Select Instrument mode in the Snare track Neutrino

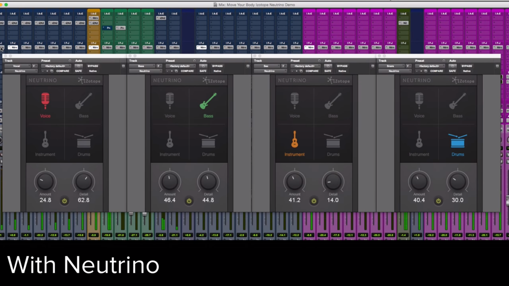(x=419, y=144)
